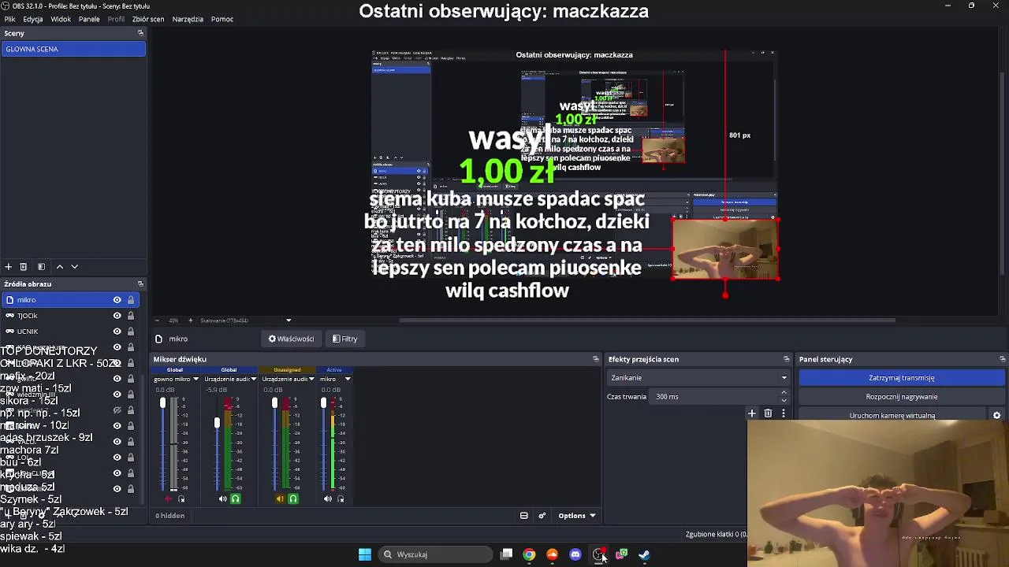Click the gowno mikro volume slider handle
The width and height of the screenshot is (1009, 567).
coord(163,403)
